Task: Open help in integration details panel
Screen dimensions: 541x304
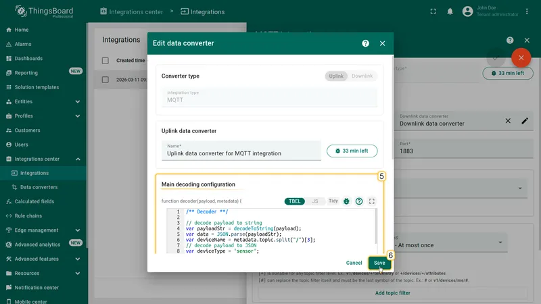Action: pos(510,41)
